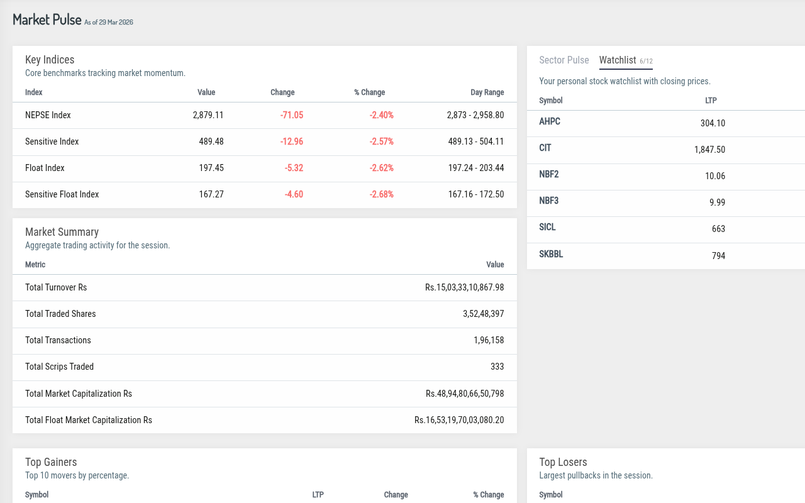Open the SKBBL watchlist symbol
805x503 pixels.
[x=551, y=254]
